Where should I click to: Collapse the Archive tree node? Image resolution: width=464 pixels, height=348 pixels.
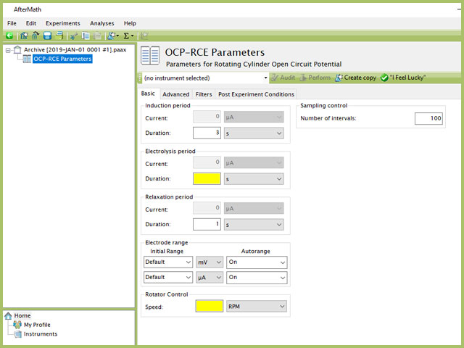(8, 50)
